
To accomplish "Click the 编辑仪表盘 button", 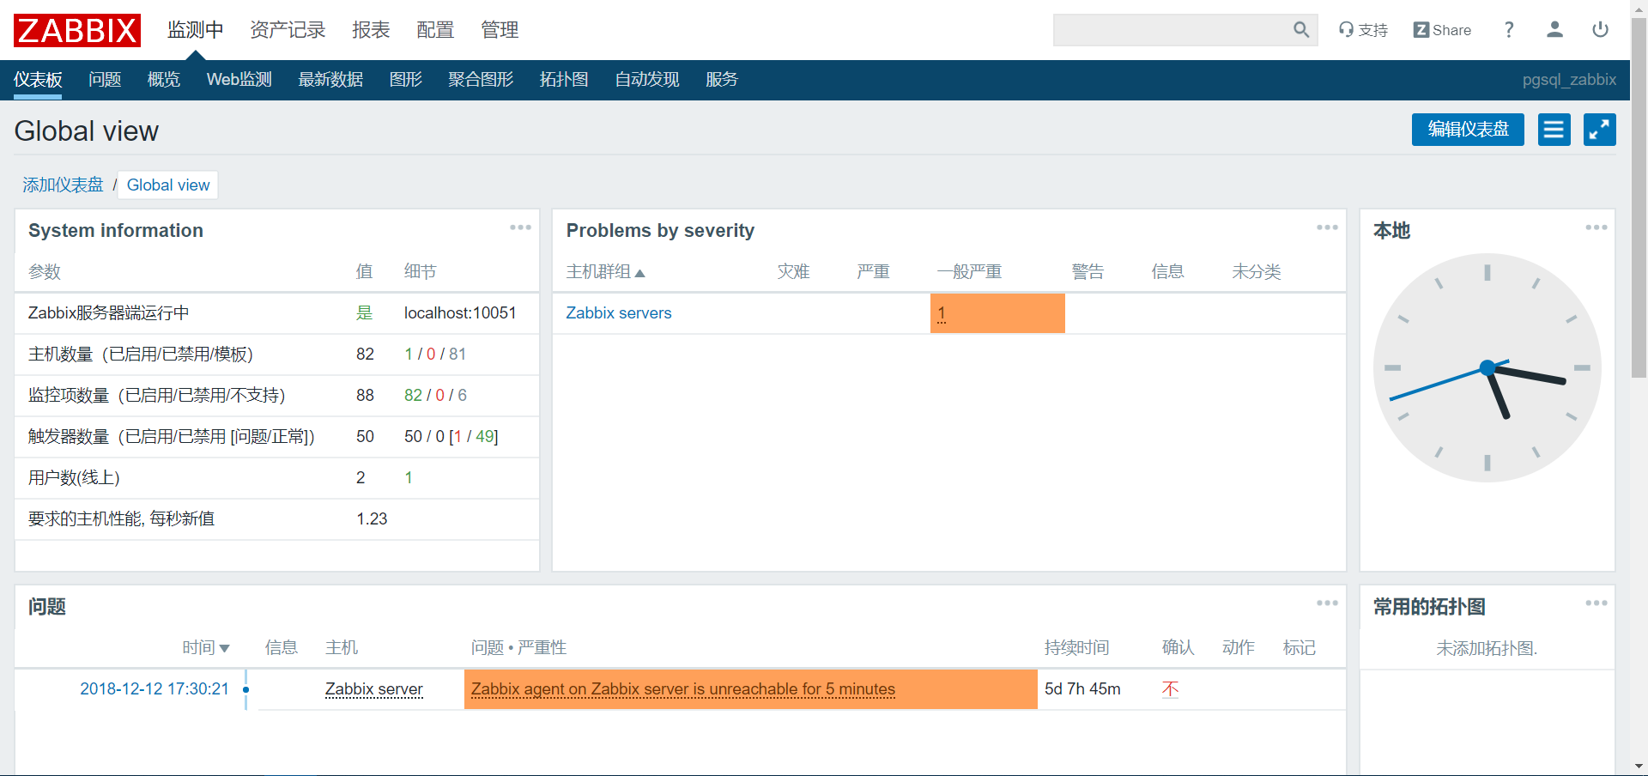I will tap(1468, 130).
